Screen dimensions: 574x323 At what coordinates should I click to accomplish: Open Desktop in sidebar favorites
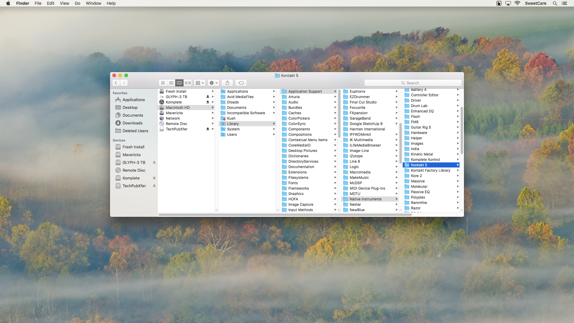[x=133, y=108]
